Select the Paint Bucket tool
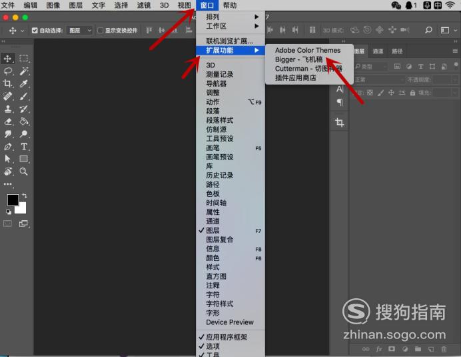The width and height of the screenshot is (461, 357). pos(24,121)
